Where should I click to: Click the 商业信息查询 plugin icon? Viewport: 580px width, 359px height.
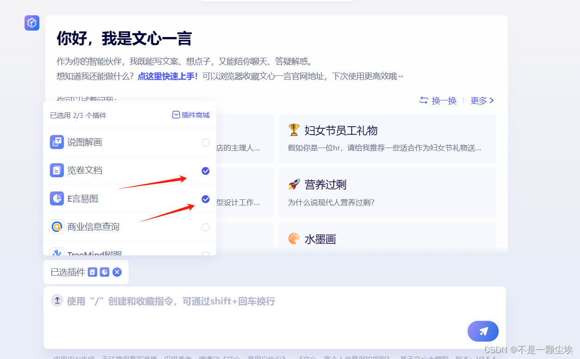(57, 227)
